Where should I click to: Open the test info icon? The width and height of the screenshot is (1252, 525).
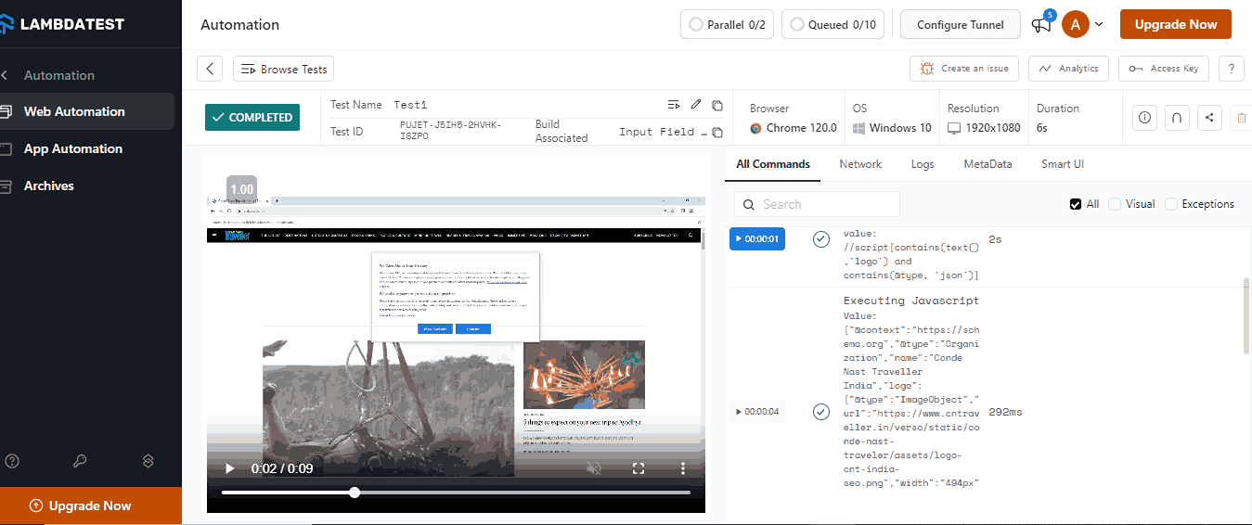coord(1145,118)
